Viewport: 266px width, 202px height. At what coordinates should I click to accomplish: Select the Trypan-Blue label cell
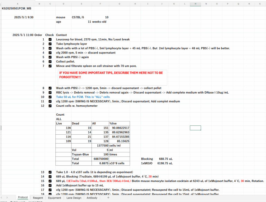[x=81, y=154]
